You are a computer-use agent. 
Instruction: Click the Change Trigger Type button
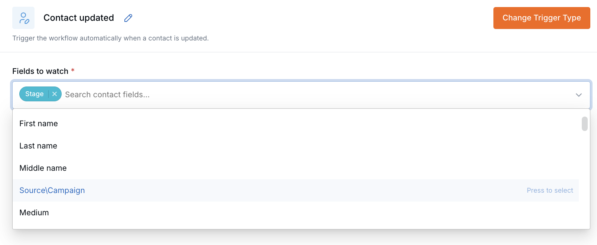point(542,18)
